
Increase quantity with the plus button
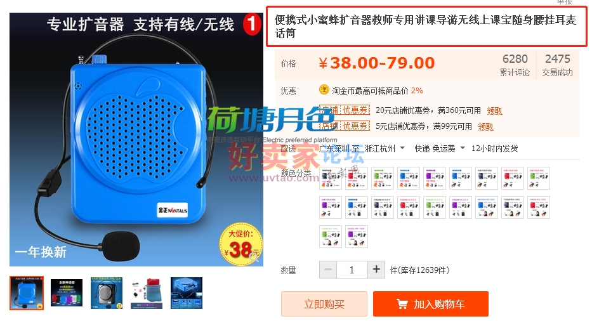pyautogui.click(x=376, y=270)
